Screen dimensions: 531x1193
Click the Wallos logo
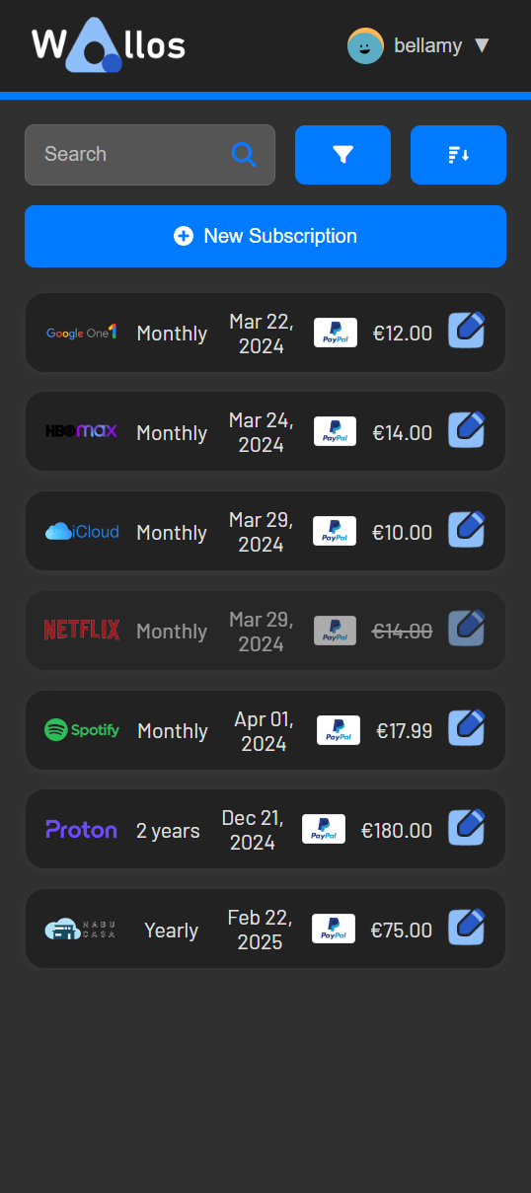point(109,45)
